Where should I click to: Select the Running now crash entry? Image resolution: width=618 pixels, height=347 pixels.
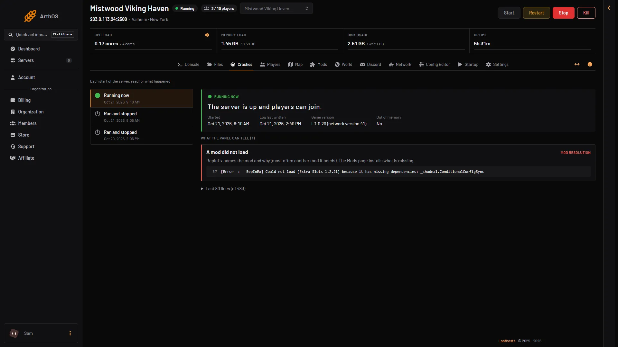[x=142, y=98]
